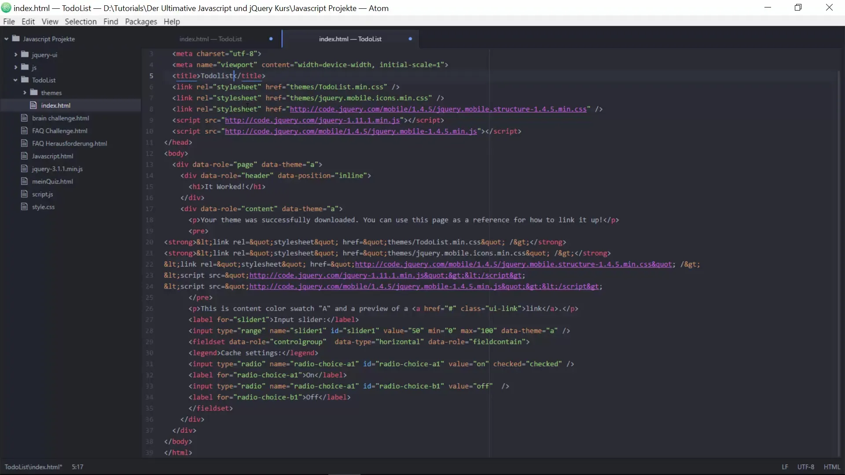Click modified dot on first index.html tab

271,39
